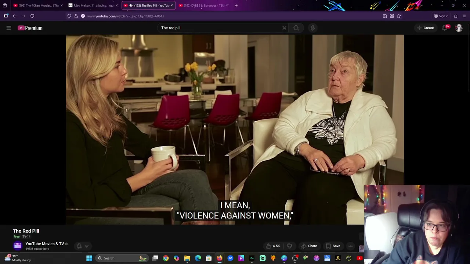Open more actions ellipsis beside Save
Image resolution: width=470 pixels, height=264 pixels.
pos(351,246)
